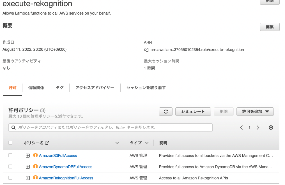Click the シミュレート button
285x185 pixels.
pyautogui.click(x=193, y=112)
